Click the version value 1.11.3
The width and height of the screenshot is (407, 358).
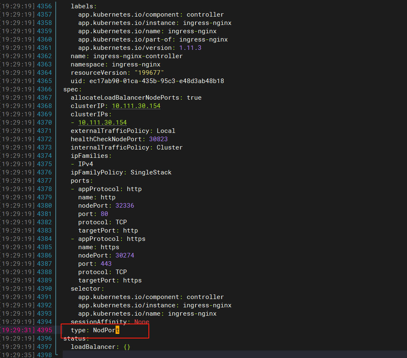coord(190,48)
